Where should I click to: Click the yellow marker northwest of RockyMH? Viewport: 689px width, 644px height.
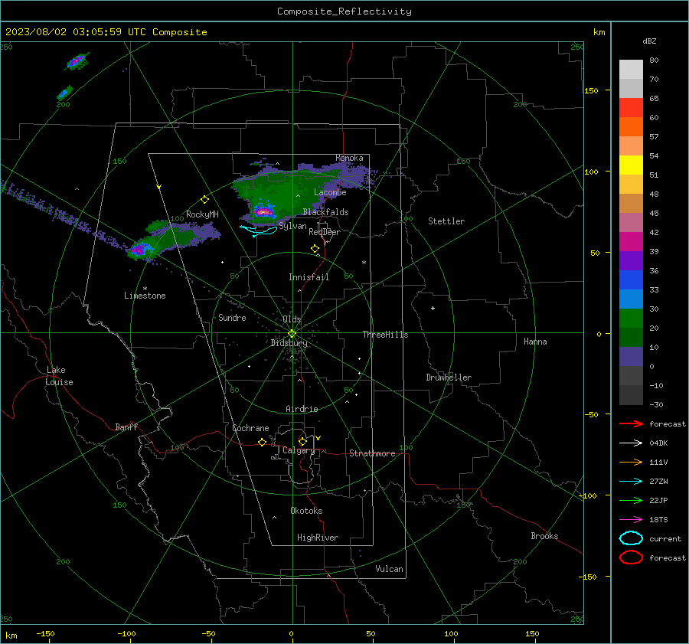coord(159,187)
